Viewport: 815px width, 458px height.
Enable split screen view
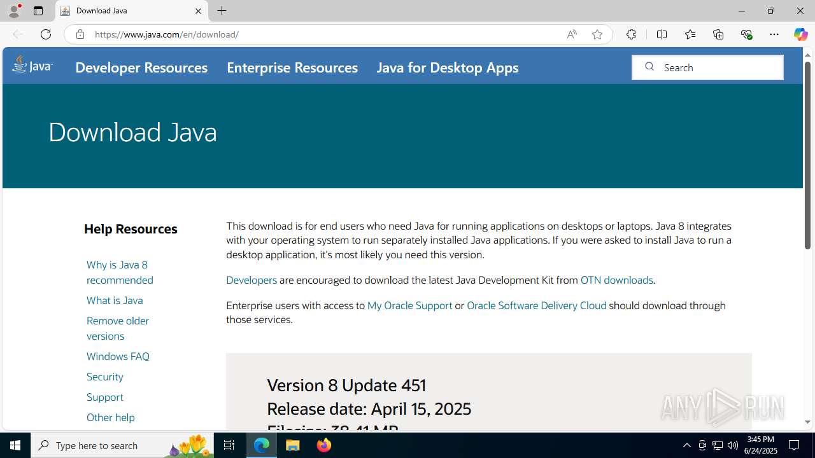click(x=662, y=34)
